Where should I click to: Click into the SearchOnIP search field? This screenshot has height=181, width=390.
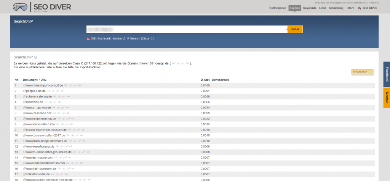tap(187, 29)
